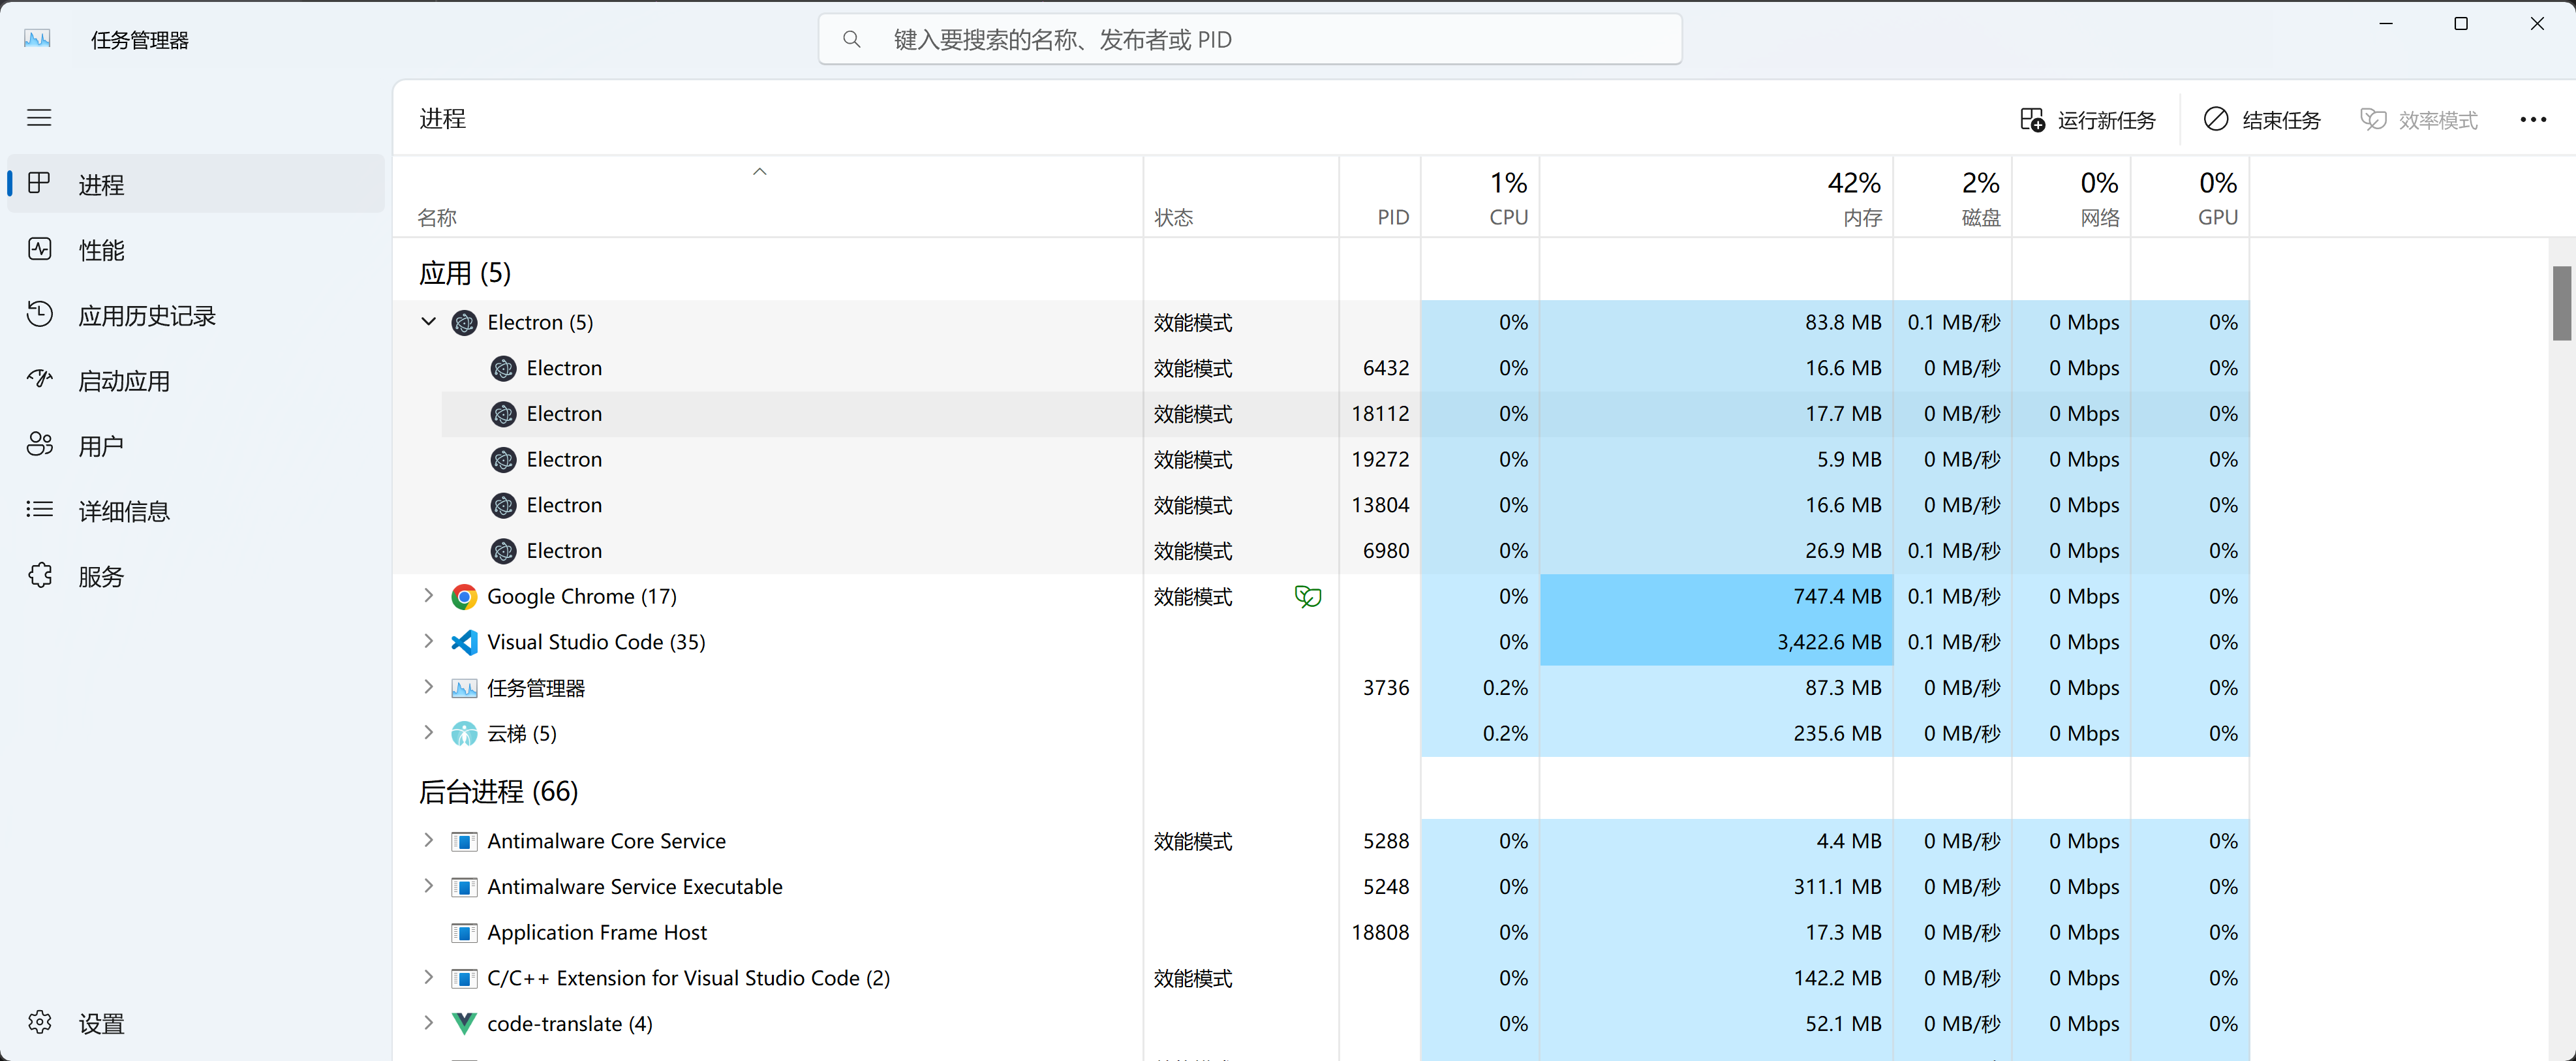Click the Application Frame Host icon
The width and height of the screenshot is (2576, 1061).
point(464,933)
